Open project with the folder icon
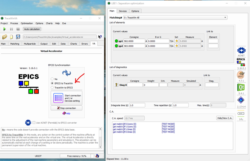This screenshot has height=161, width=250. (x=5, y=37)
